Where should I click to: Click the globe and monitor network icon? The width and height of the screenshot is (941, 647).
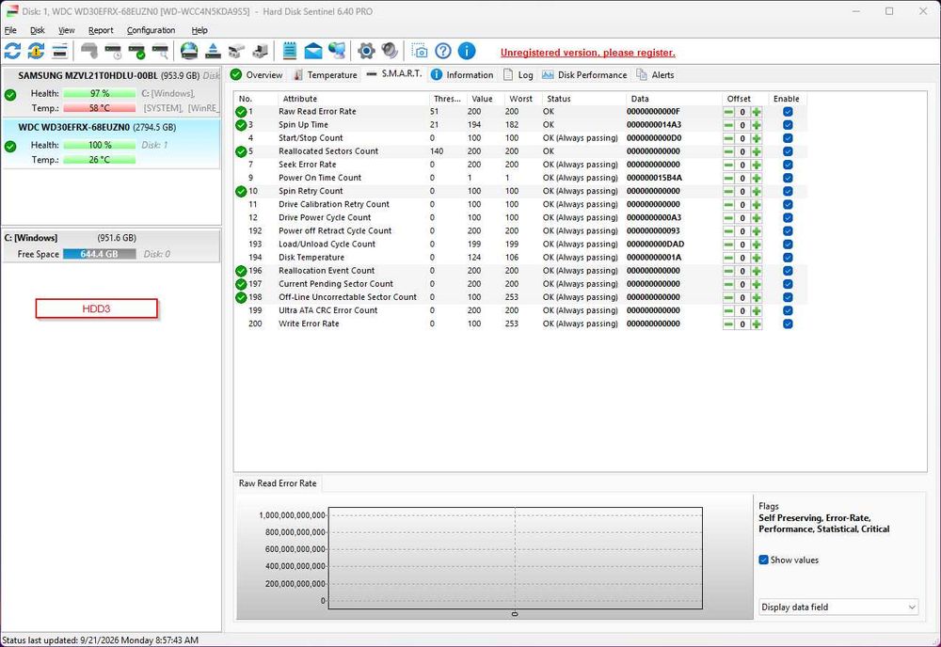click(x=337, y=51)
